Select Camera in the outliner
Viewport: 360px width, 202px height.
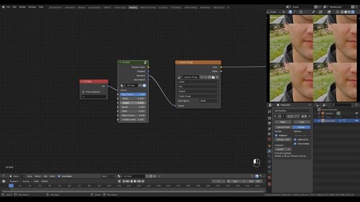point(328,113)
